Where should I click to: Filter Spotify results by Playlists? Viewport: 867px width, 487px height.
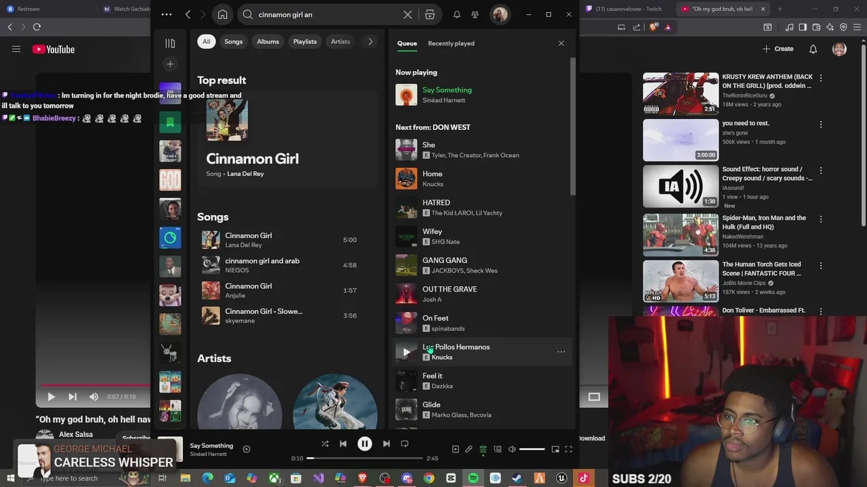(x=305, y=42)
